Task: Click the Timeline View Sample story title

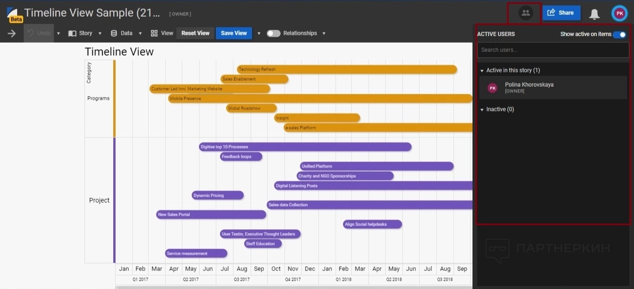Action: (92, 13)
